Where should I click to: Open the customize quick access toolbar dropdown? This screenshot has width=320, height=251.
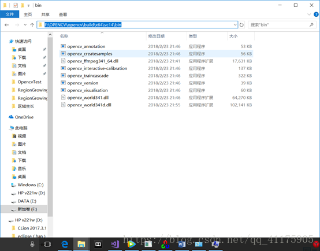pyautogui.click(x=28, y=6)
